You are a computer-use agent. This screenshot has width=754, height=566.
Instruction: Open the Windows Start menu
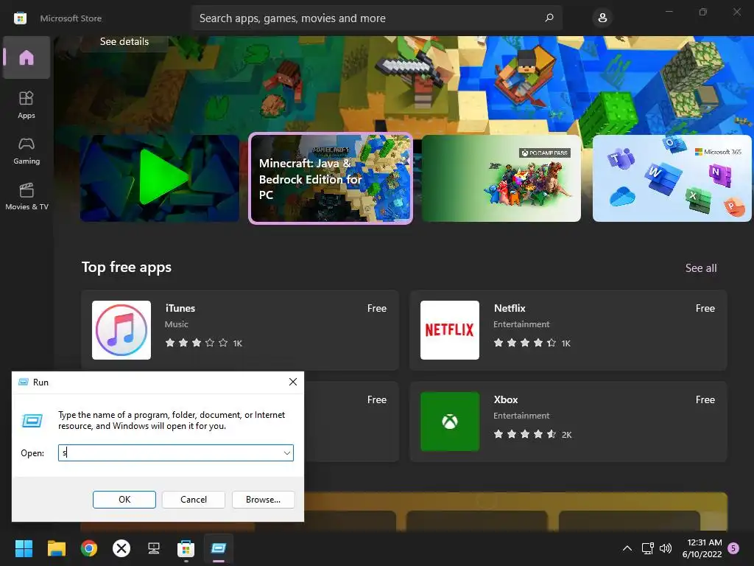[x=24, y=548]
